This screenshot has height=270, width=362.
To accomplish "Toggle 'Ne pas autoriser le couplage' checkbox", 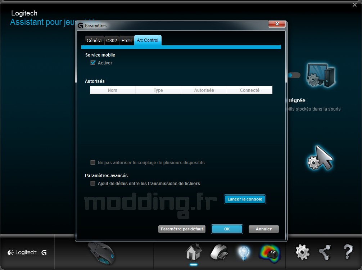I will pyautogui.click(x=93, y=162).
